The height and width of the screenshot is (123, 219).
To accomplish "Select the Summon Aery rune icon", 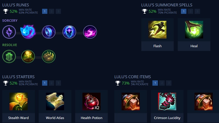I will tap(28, 32).
